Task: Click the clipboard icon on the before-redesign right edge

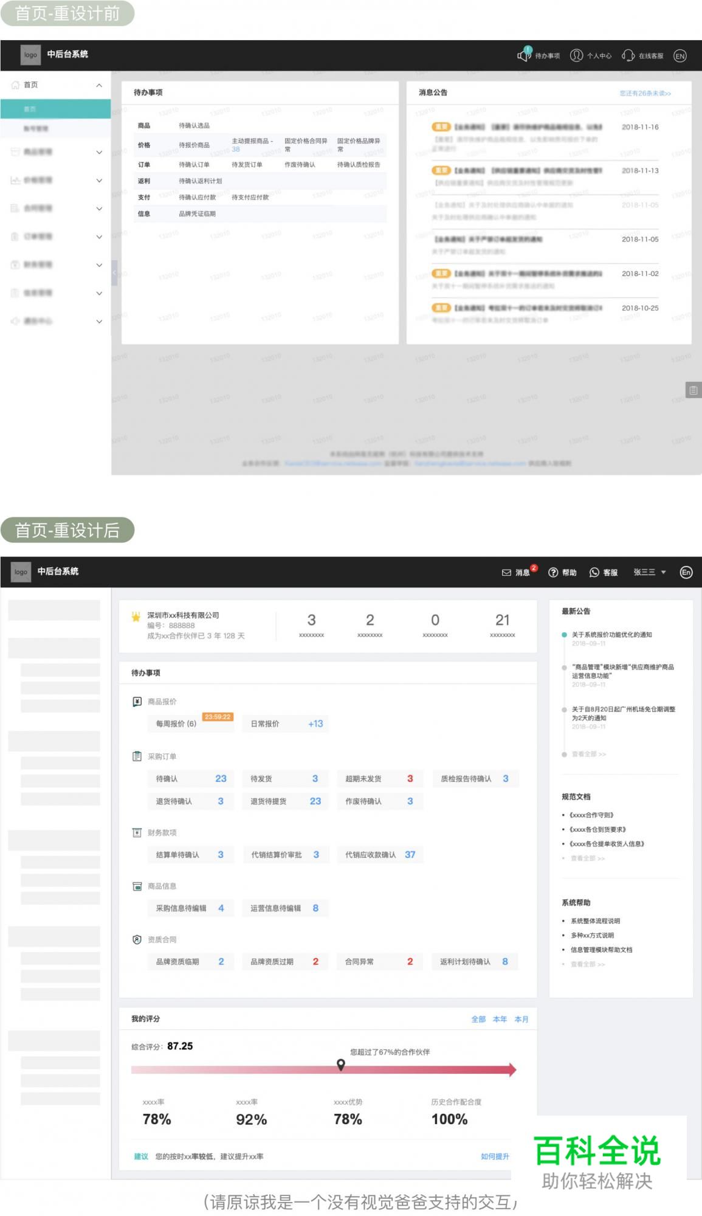Action: (x=693, y=390)
